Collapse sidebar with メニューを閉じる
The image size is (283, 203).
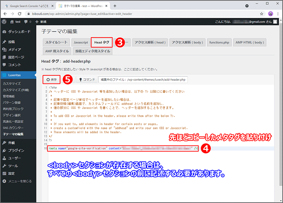(x=18, y=181)
